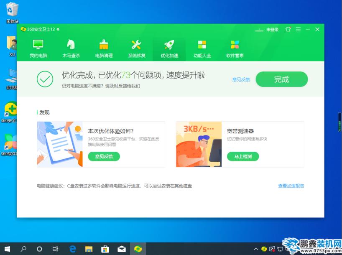Open the Mail app from the taskbar
Viewport: 342px width, 255px height.
click(122, 249)
